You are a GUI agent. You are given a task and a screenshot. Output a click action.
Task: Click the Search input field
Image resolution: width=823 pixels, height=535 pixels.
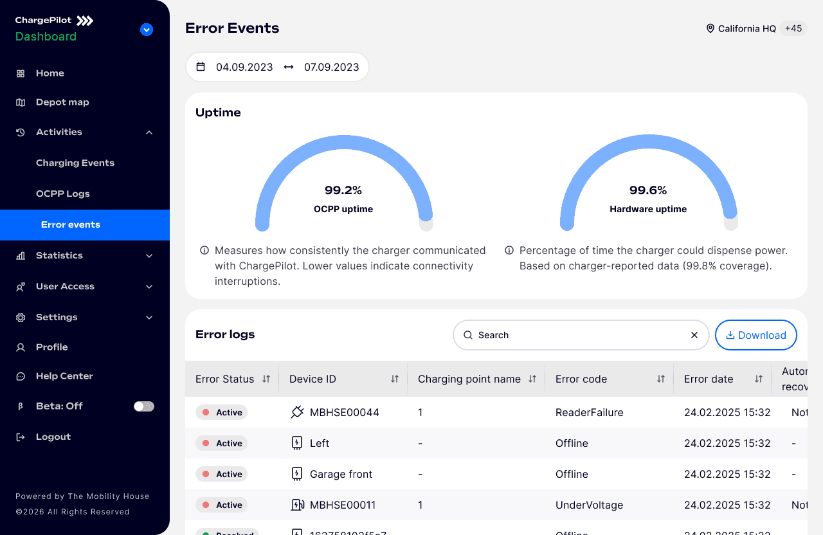click(581, 335)
